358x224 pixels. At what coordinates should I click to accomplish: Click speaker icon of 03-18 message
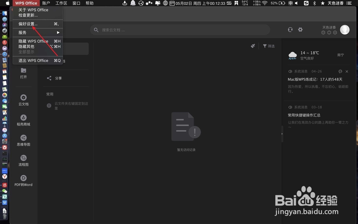point(290,107)
